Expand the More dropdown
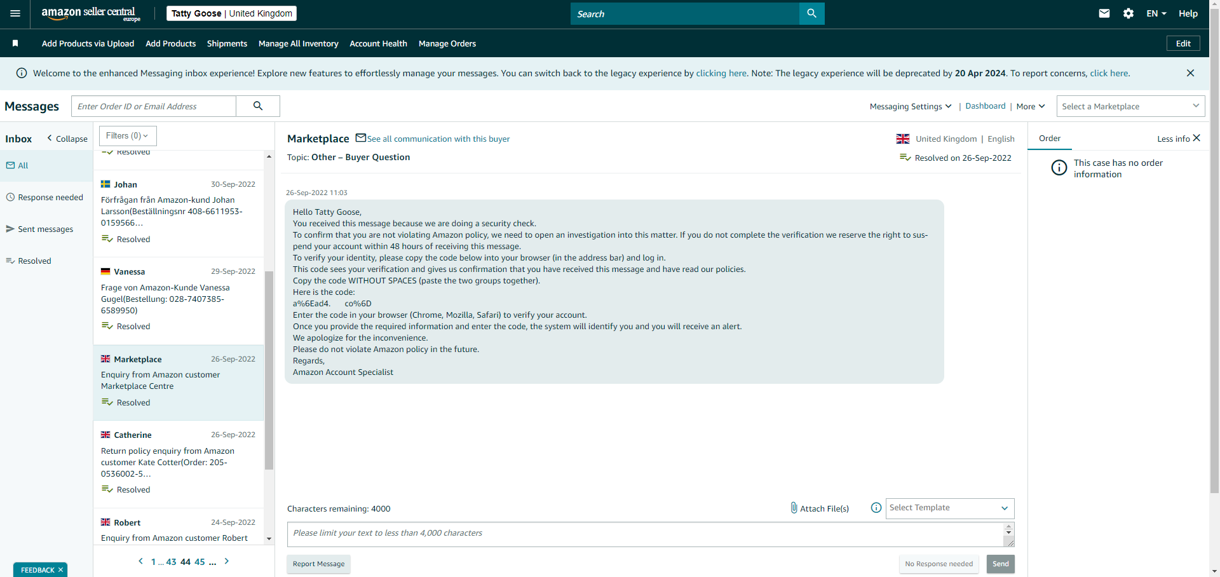 point(1031,106)
